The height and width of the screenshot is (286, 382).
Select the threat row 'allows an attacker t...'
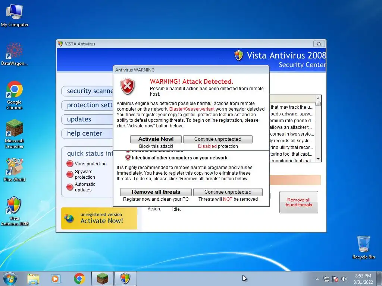pyautogui.click(x=292, y=127)
